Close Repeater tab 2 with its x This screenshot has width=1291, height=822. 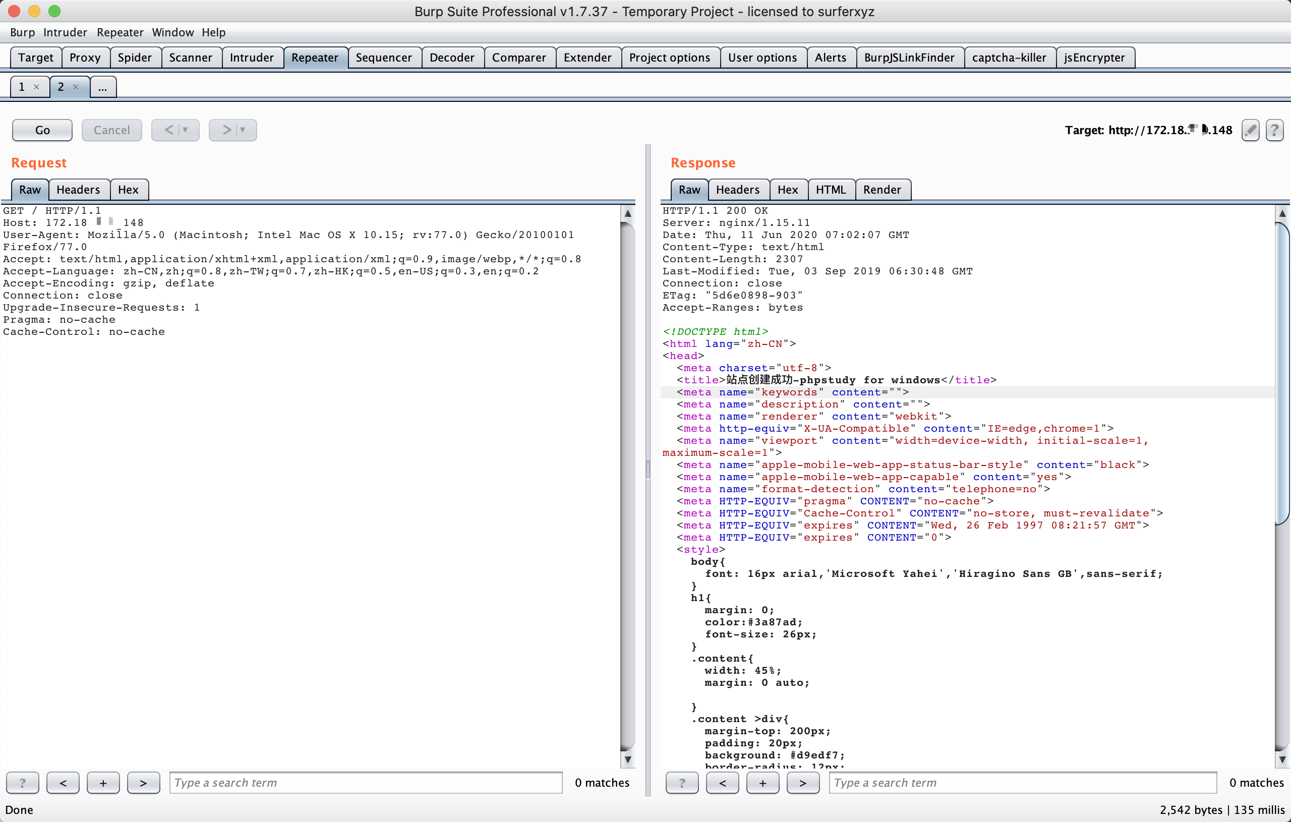coord(76,87)
